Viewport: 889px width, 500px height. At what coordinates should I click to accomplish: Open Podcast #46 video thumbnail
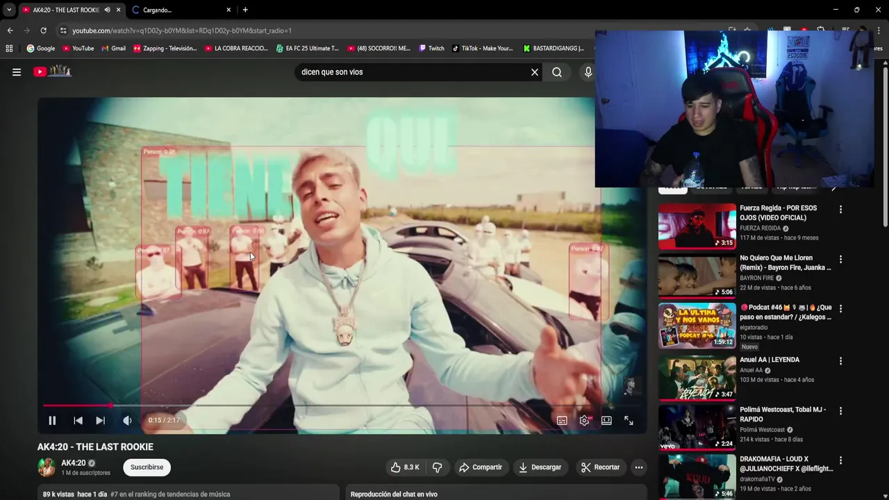pos(697,326)
